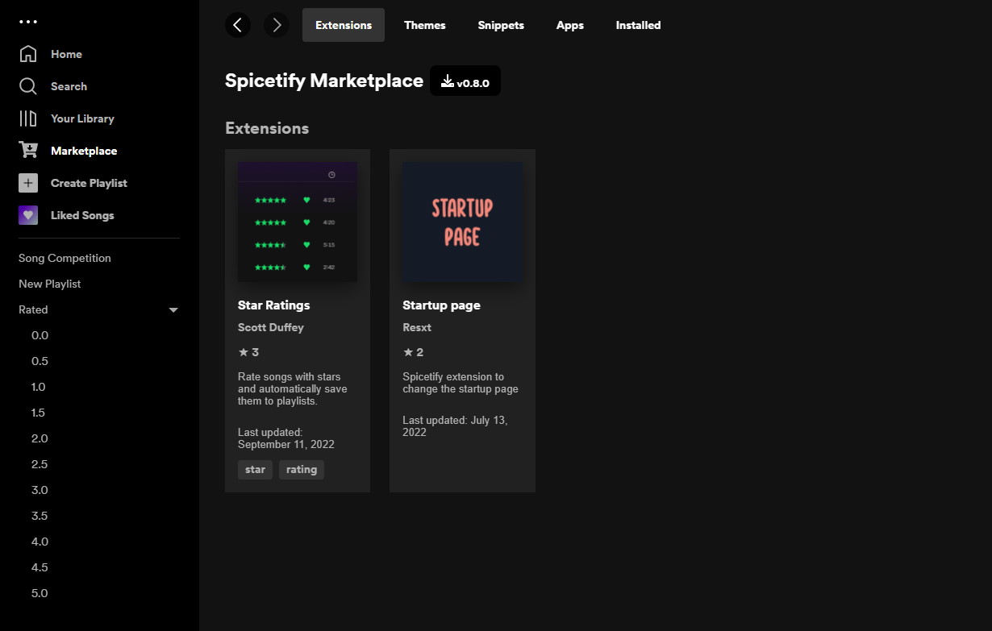Viewport: 992px width, 631px height.
Task: Click the Spicetify Marketplace heading
Action: [324, 81]
